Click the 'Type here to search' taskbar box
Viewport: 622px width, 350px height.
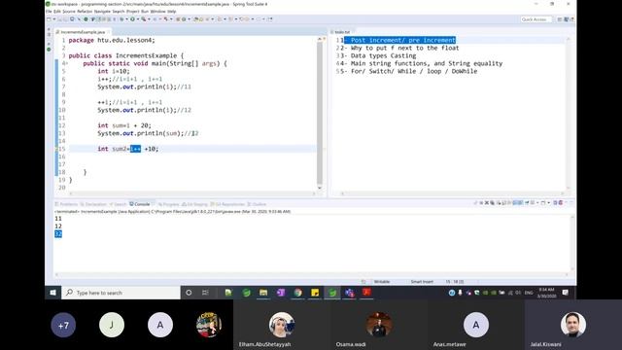click(x=121, y=293)
